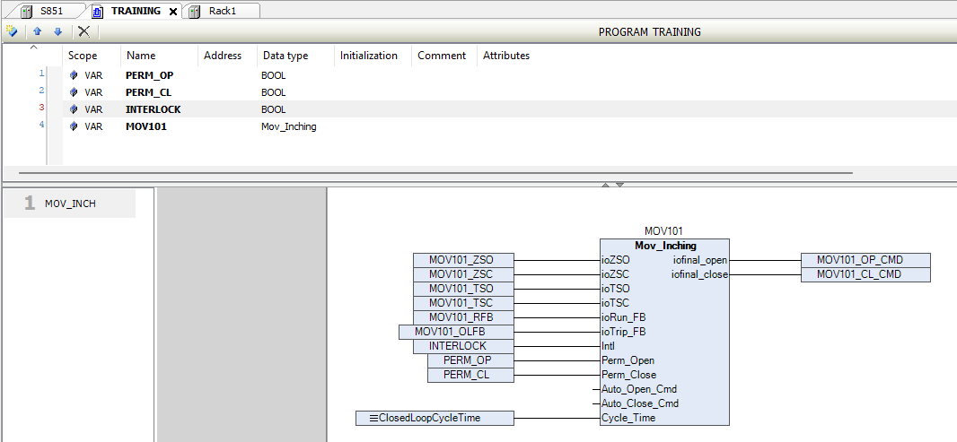Click the Perm_Open pin label
The image size is (957, 442).
pos(628,360)
